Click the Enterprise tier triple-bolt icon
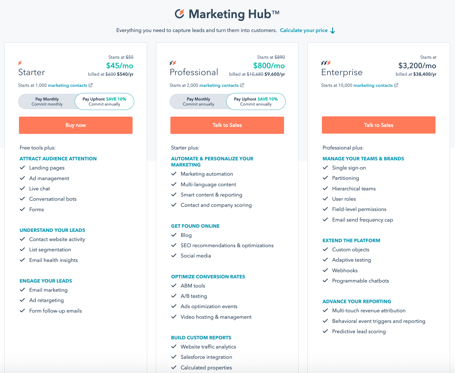This screenshot has width=455, height=373. click(326, 63)
